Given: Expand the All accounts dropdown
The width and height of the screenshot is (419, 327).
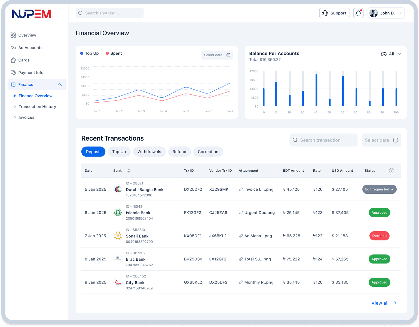Looking at the screenshot, I should [x=391, y=54].
